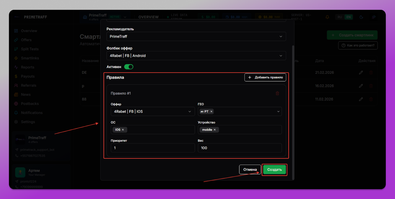Click the DE smartlink row name
This screenshot has height=199, width=395.
84,72
